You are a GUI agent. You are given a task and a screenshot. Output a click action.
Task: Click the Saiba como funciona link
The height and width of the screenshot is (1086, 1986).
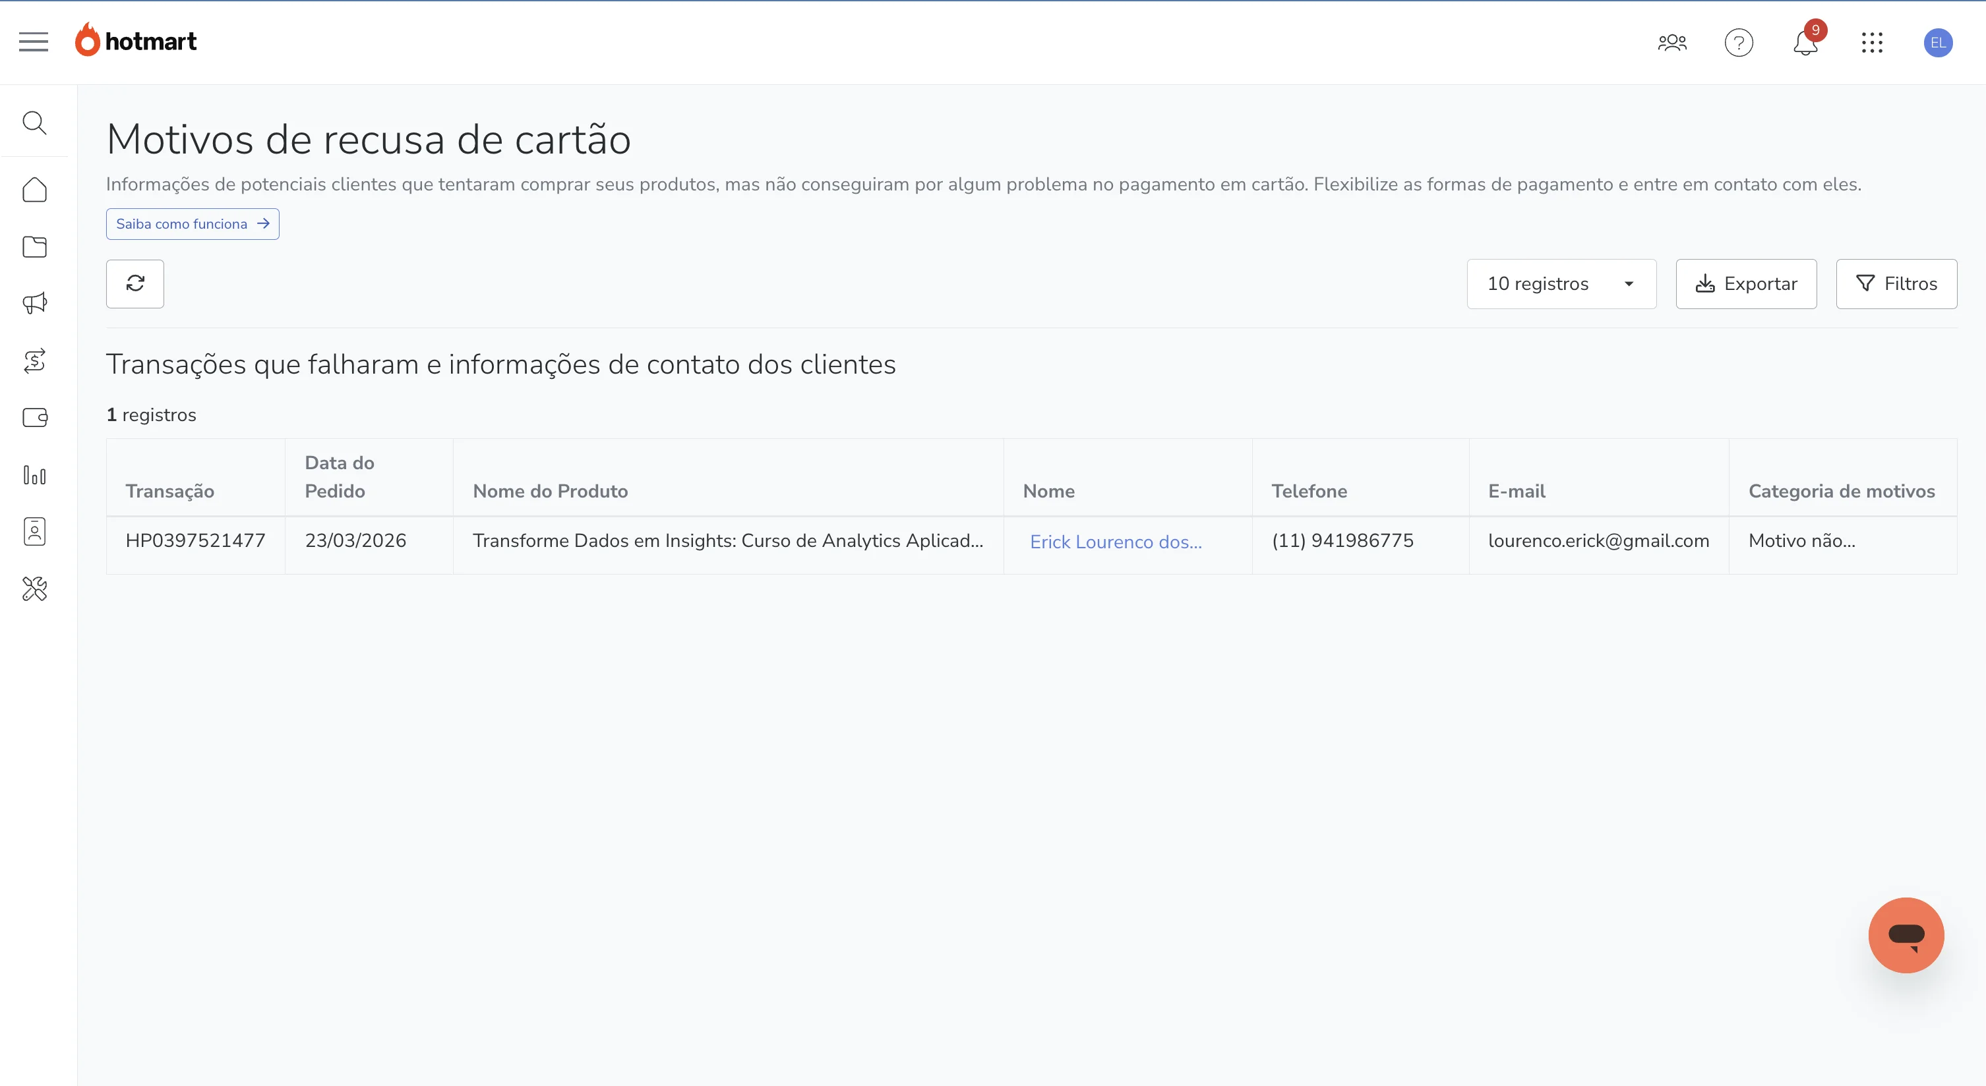(192, 223)
